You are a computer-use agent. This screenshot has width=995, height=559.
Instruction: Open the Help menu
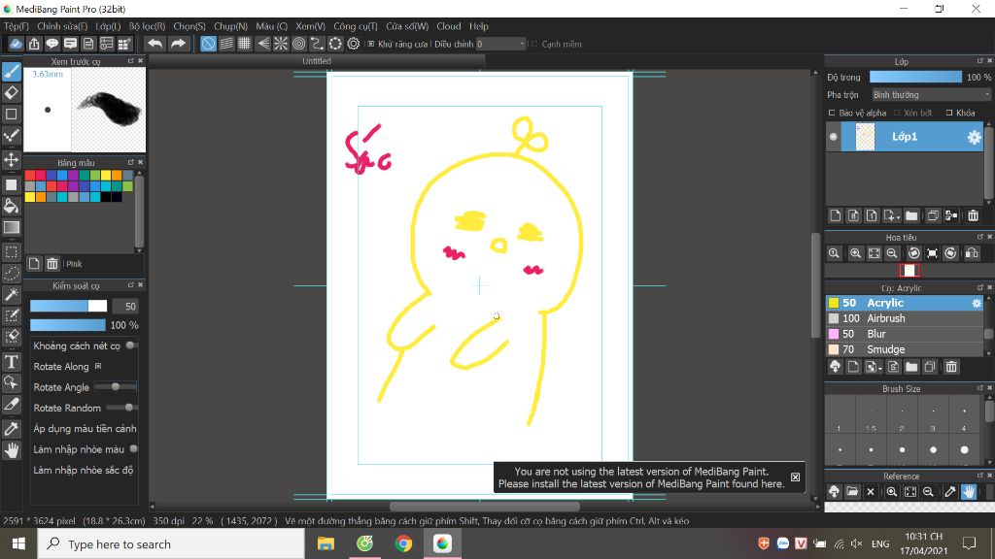point(479,26)
